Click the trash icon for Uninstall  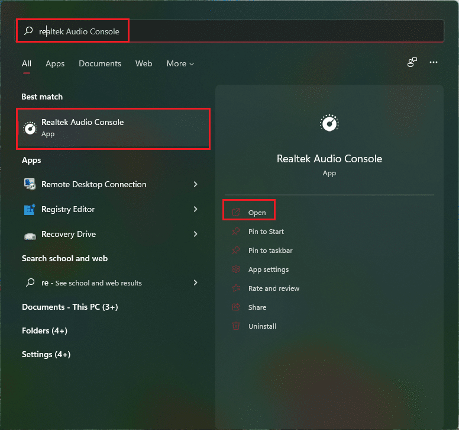click(x=236, y=326)
